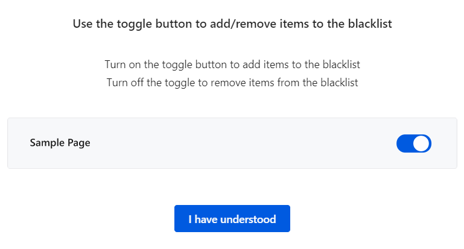The image size is (464, 249).
Task: Click the Sample Page label
Action: click(x=60, y=143)
